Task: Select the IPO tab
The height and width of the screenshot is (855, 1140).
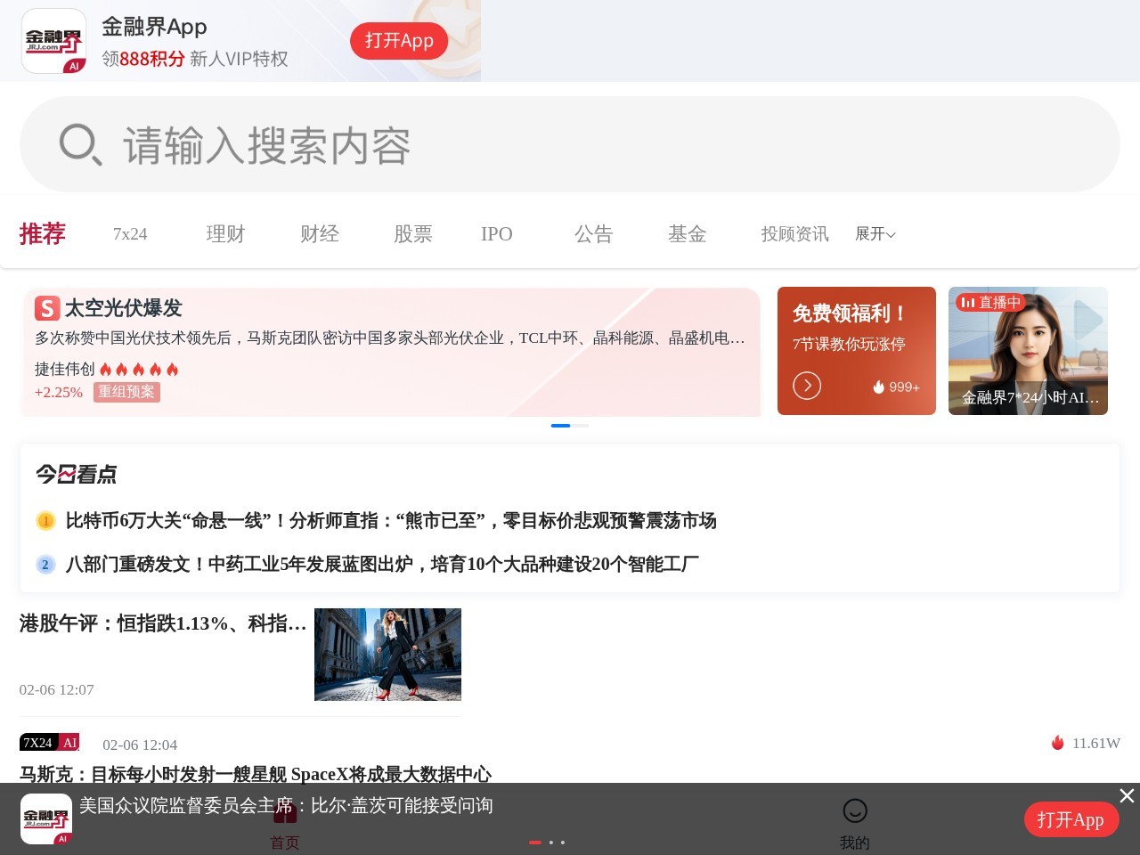Action: [x=497, y=234]
